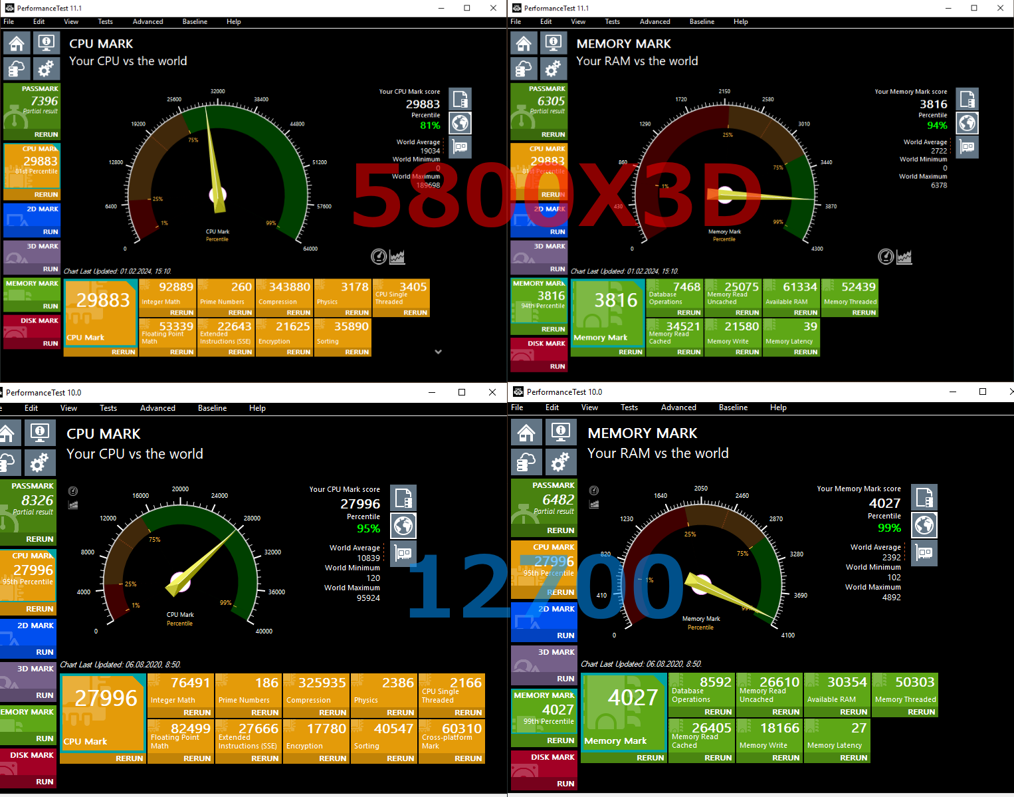Open settings gears icon in 11.1 CPU Mark window
The image size is (1014, 797).
click(x=46, y=68)
